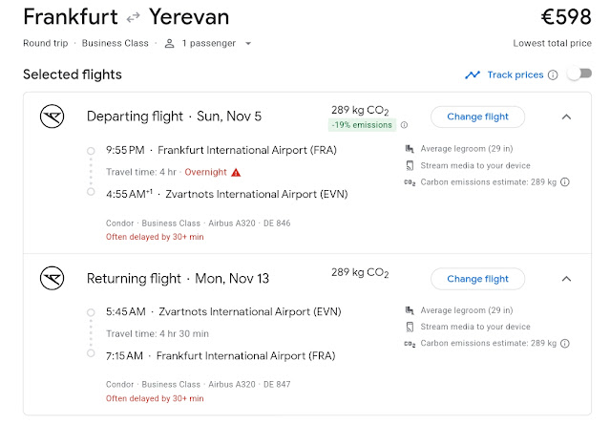610x424 pixels.
Task: Click Change flight for departing flight
Action: click(477, 117)
